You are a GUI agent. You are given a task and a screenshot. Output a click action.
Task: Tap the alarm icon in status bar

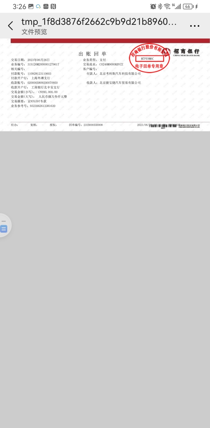[153, 6]
